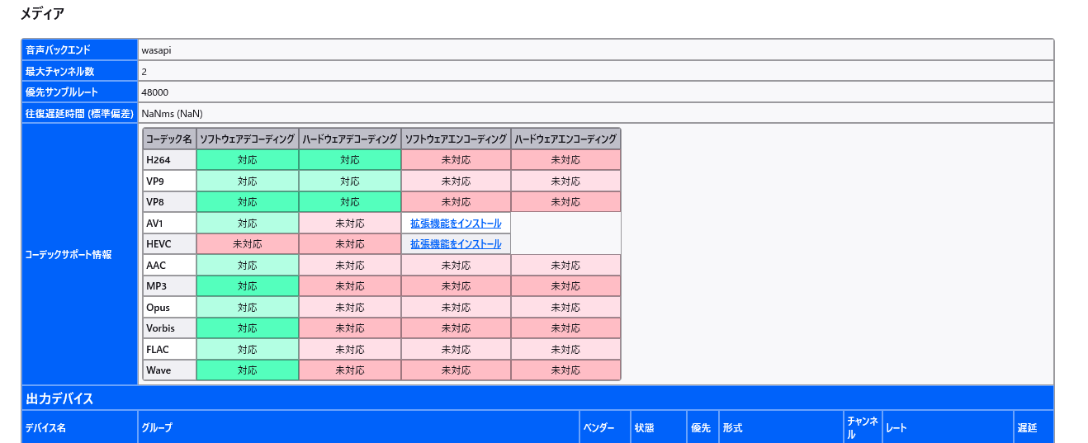Select the AAC codec name cell
The width and height of the screenshot is (1088, 443).
[x=169, y=265]
